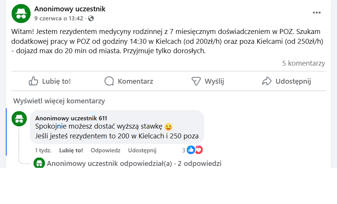Click the red heart reaction icon
This screenshot has height=204, width=337.
click(x=199, y=150)
